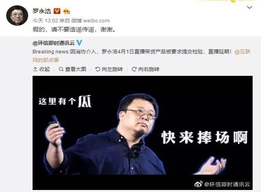Click the Weibo logo watermark on image
The image size is (261, 192).
(199, 184)
